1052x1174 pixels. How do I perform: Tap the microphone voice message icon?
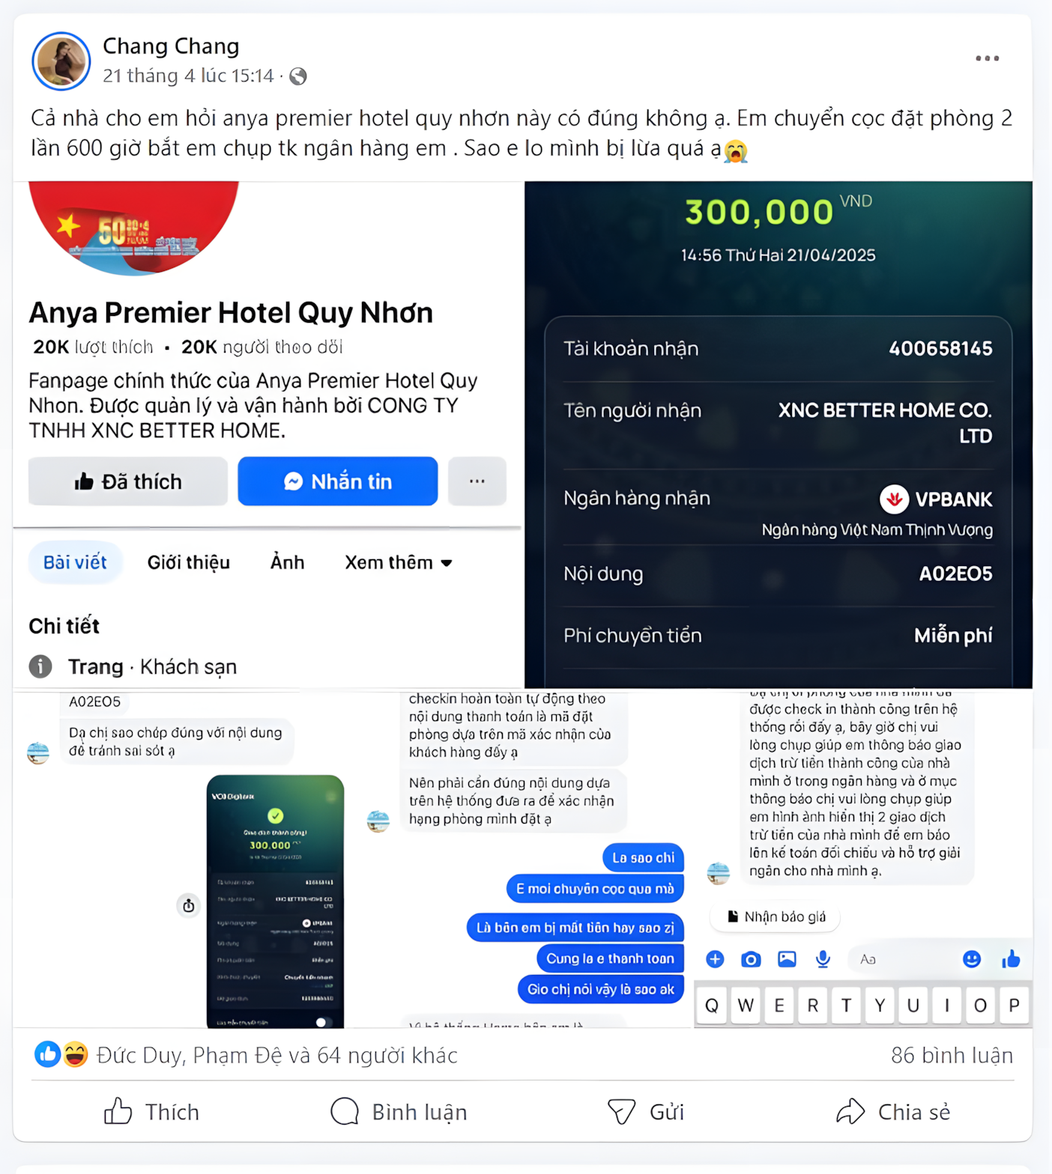(x=823, y=959)
